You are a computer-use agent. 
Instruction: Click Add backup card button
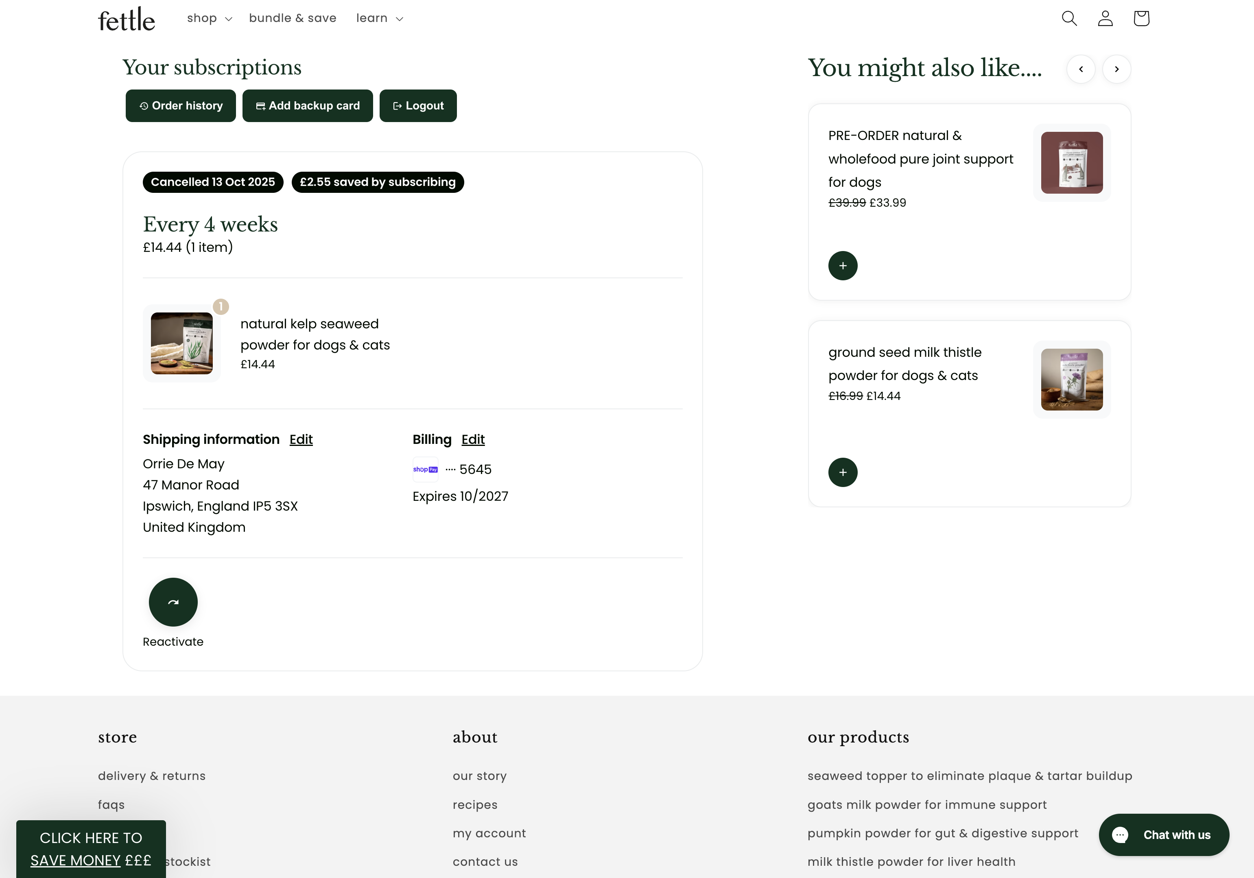[x=308, y=105]
